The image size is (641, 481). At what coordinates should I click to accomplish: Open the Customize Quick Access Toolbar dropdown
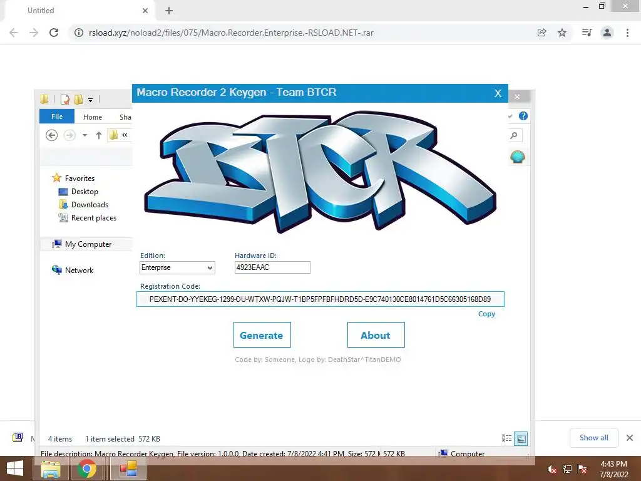90,100
